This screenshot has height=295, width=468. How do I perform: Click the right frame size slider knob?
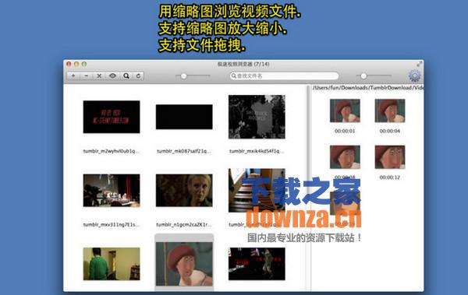pos(363,76)
